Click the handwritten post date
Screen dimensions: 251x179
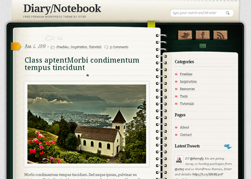(x=35, y=47)
